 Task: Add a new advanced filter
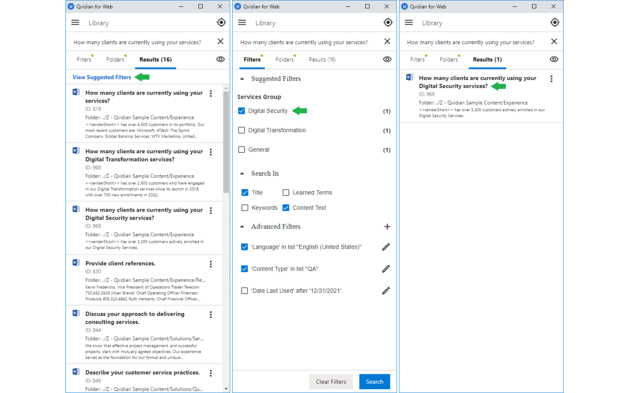pyautogui.click(x=387, y=226)
